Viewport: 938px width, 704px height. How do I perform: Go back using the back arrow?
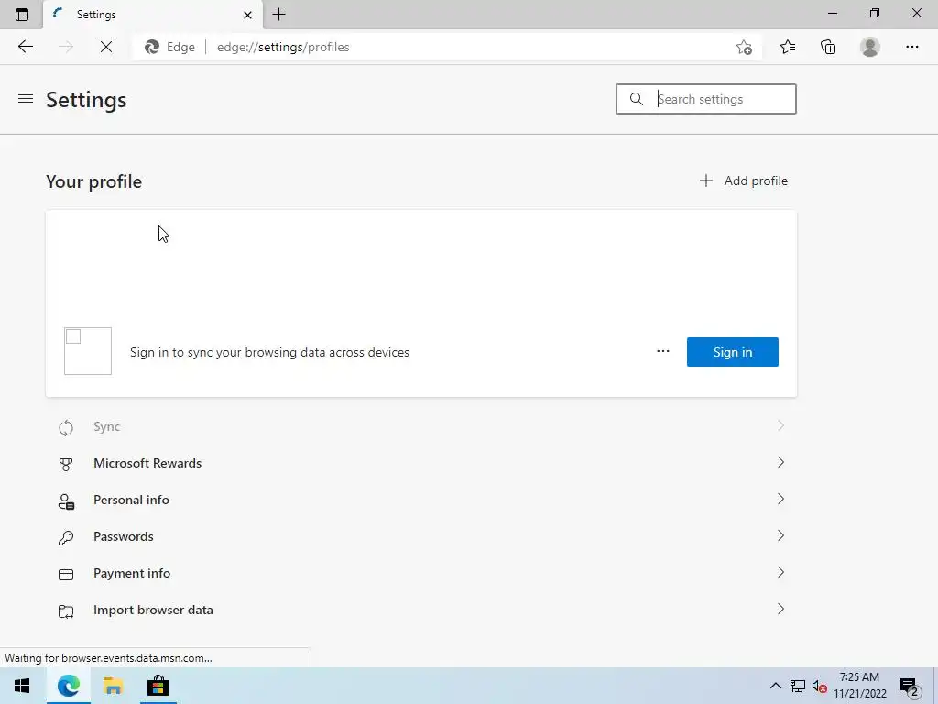point(25,47)
